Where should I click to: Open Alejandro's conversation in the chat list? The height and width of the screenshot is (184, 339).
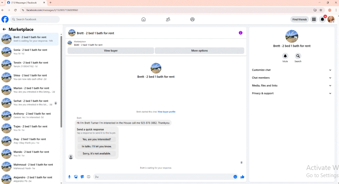pos(30,179)
